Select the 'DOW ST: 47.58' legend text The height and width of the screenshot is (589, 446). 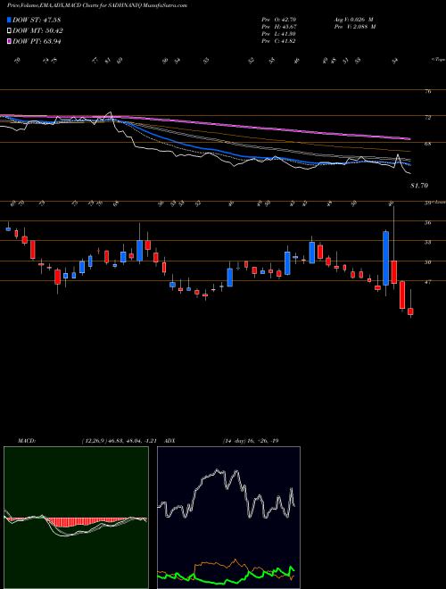point(37,20)
